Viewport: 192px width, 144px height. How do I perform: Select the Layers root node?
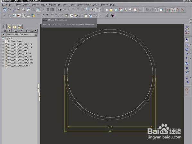(x=8, y=38)
